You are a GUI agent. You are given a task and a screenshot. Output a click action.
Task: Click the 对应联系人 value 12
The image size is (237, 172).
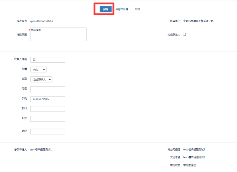click(185, 35)
